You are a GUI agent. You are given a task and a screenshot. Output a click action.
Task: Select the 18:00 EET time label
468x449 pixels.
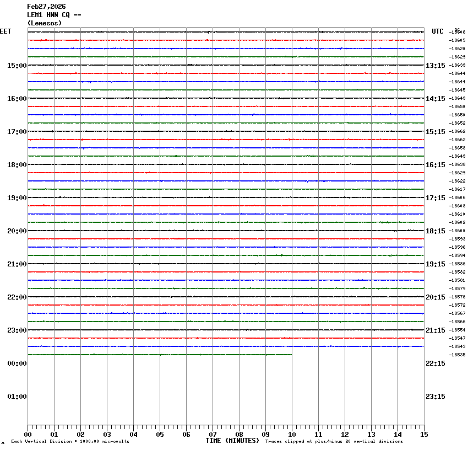[17, 165]
